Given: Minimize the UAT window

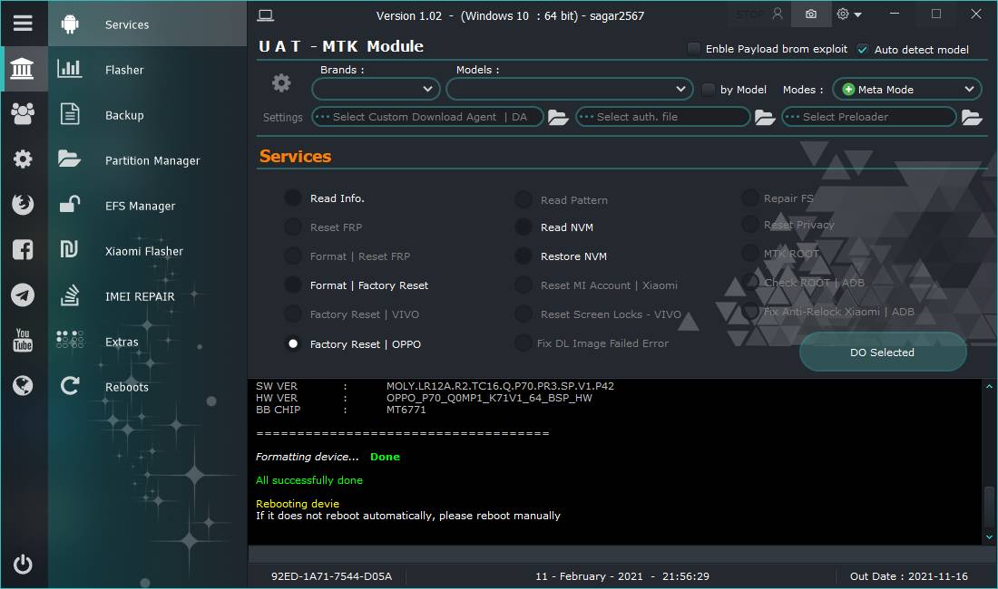Looking at the screenshot, I should pyautogui.click(x=895, y=14).
